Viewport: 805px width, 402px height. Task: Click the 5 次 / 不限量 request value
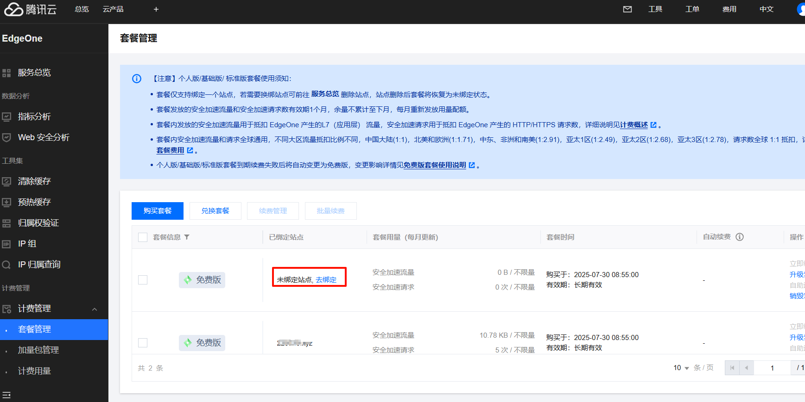(515, 350)
